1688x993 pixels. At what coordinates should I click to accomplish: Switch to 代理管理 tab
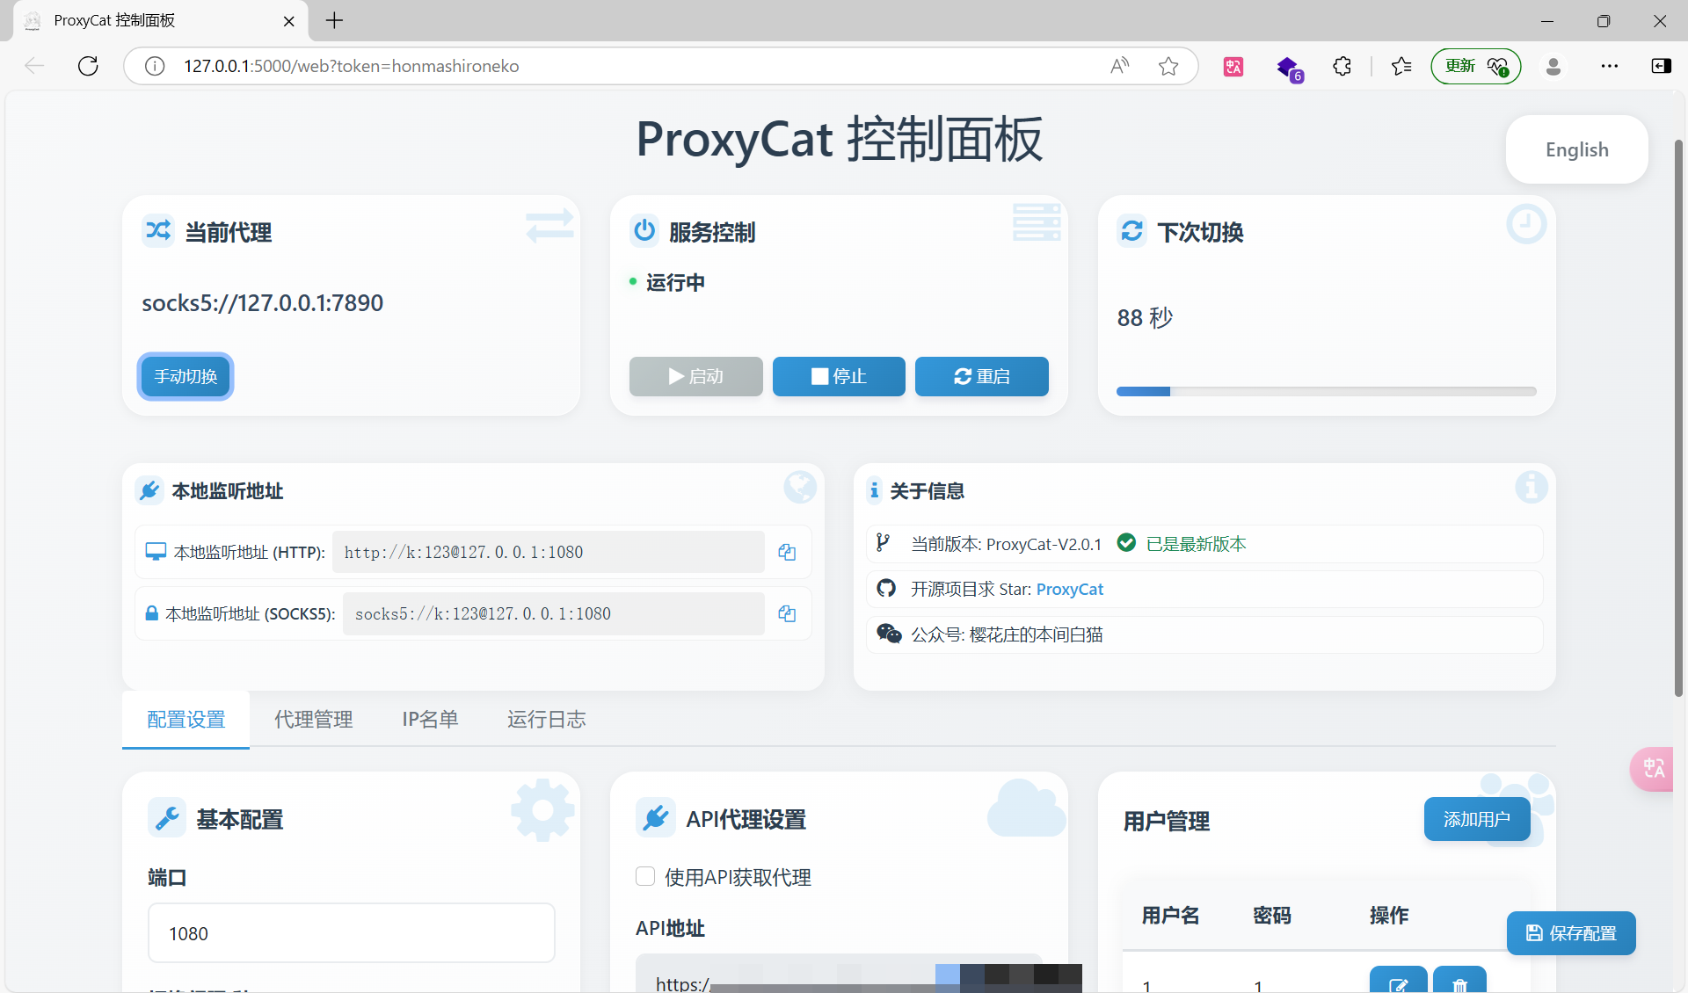click(313, 720)
